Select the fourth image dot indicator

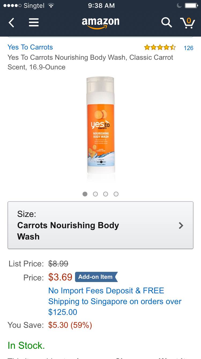click(x=116, y=194)
